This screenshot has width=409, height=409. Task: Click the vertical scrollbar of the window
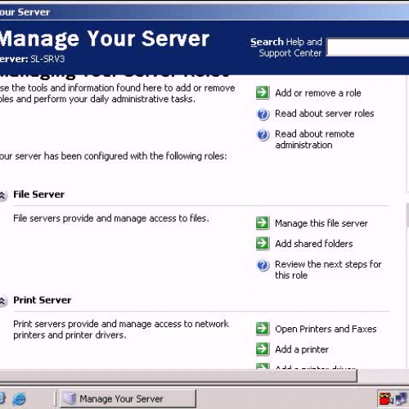click(x=407, y=215)
